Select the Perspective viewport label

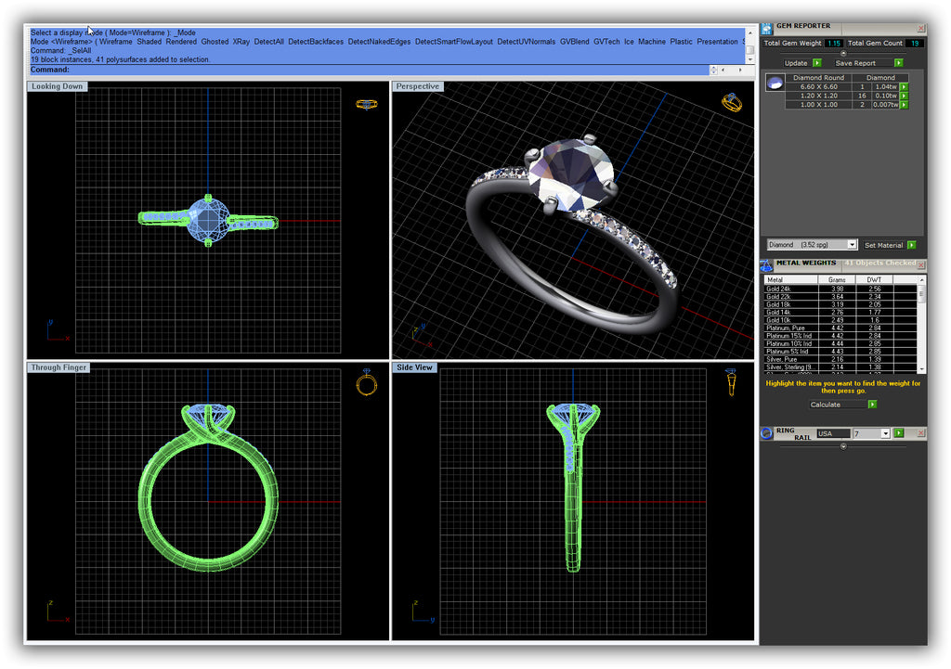pyautogui.click(x=417, y=86)
